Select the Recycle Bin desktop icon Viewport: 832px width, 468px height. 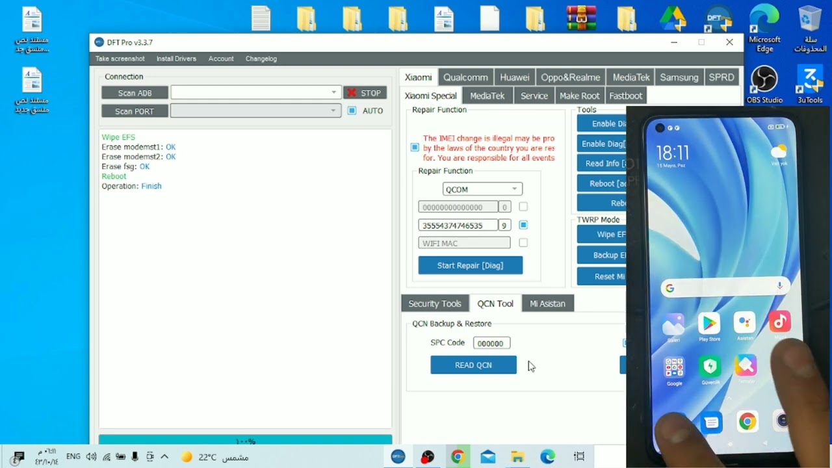pos(809,29)
